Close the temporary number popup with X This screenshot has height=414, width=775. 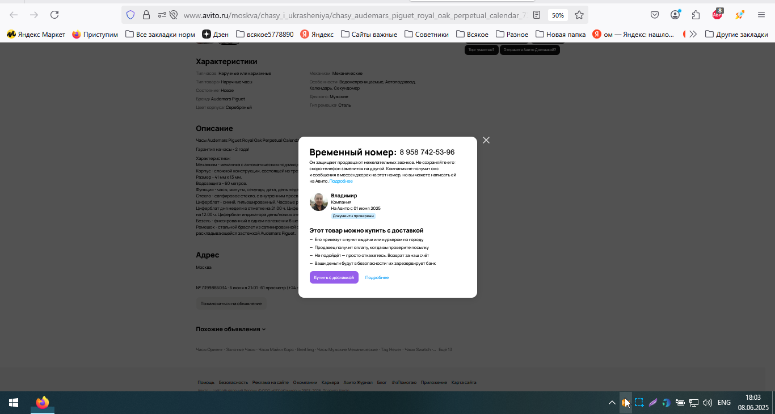coord(486,140)
